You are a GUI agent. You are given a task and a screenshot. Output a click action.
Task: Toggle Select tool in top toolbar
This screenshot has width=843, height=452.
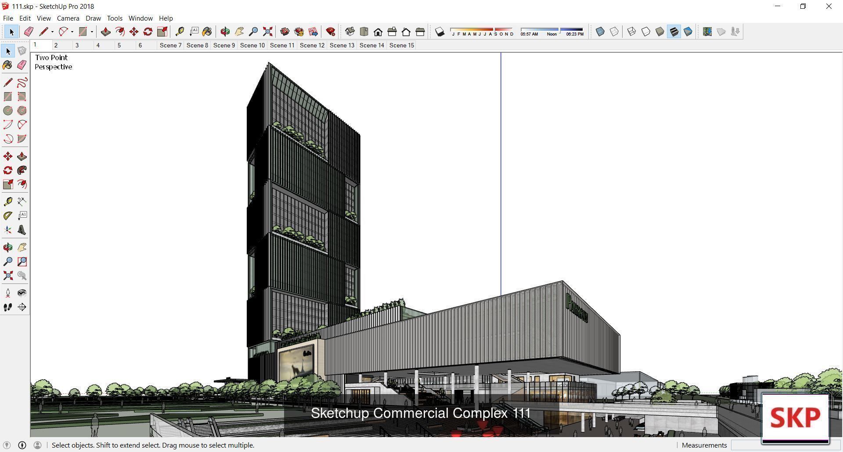pos(11,32)
